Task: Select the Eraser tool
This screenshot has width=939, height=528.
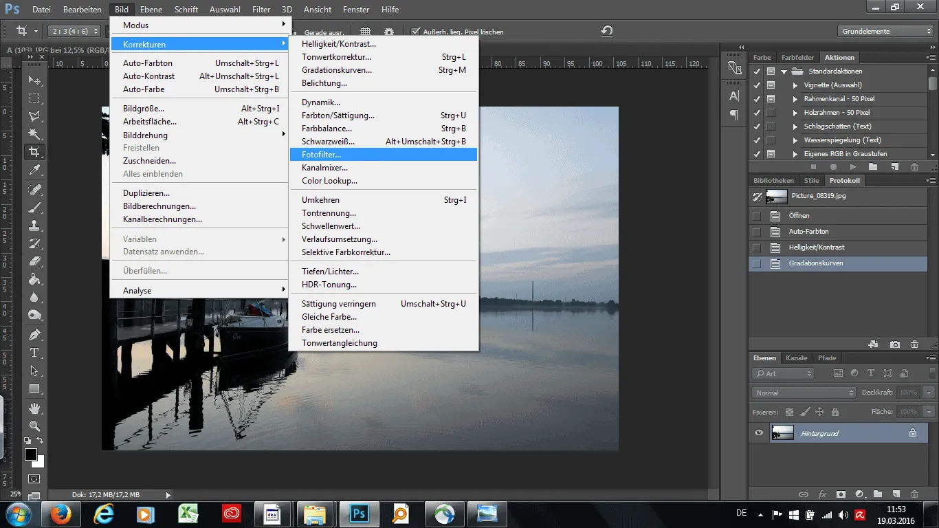Action: pos(34,261)
